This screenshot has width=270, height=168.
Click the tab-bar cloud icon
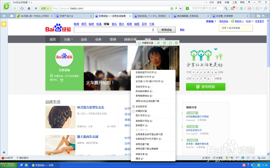(12, 16)
